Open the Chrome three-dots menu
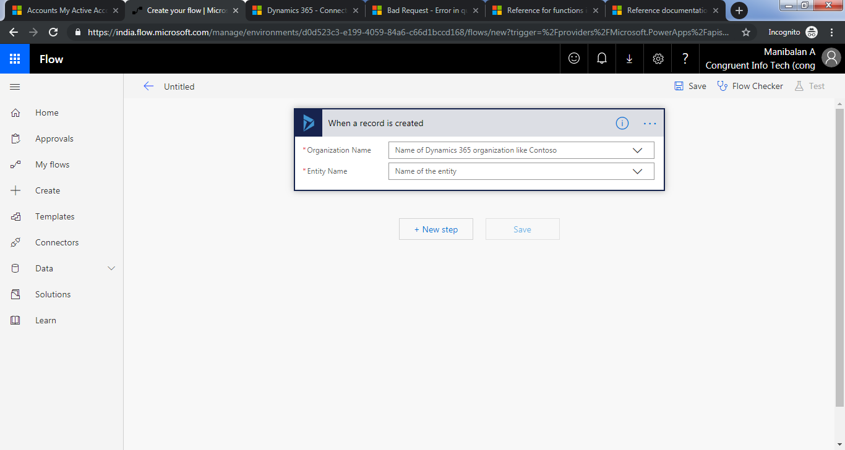The width and height of the screenshot is (845, 450). 833,32
